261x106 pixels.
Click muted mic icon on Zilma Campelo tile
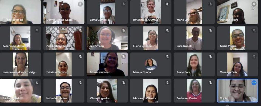124,4
